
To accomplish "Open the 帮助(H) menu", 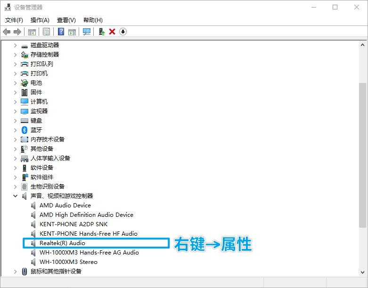I will point(93,20).
